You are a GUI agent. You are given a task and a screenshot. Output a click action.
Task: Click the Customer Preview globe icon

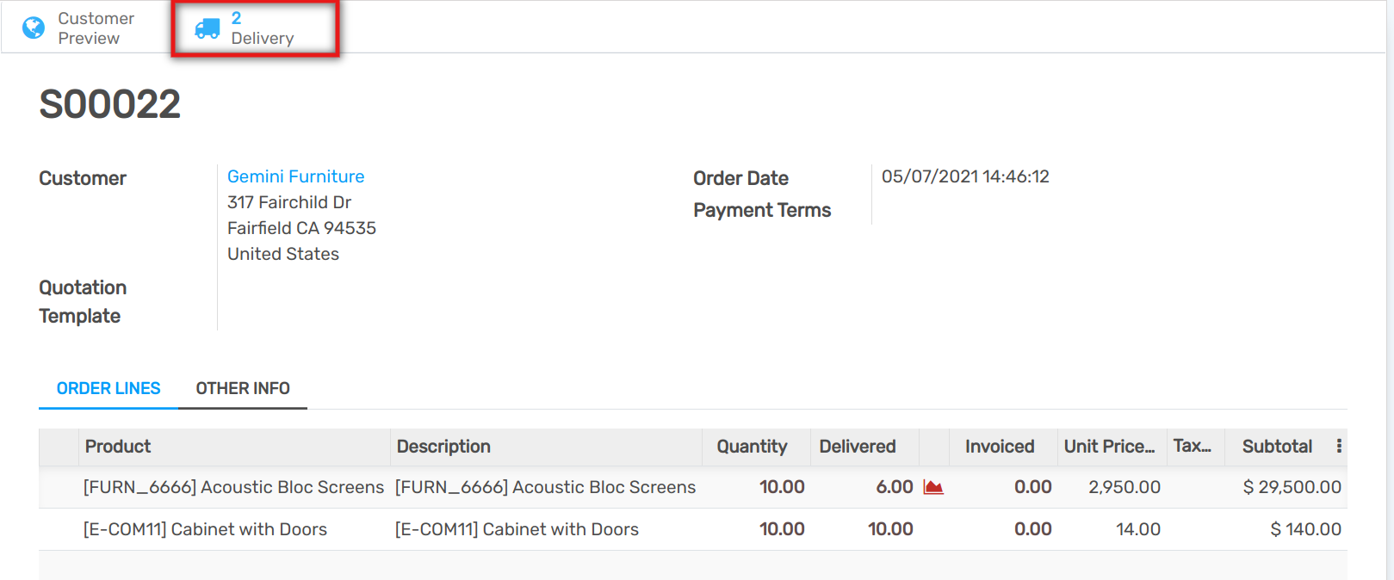34,28
